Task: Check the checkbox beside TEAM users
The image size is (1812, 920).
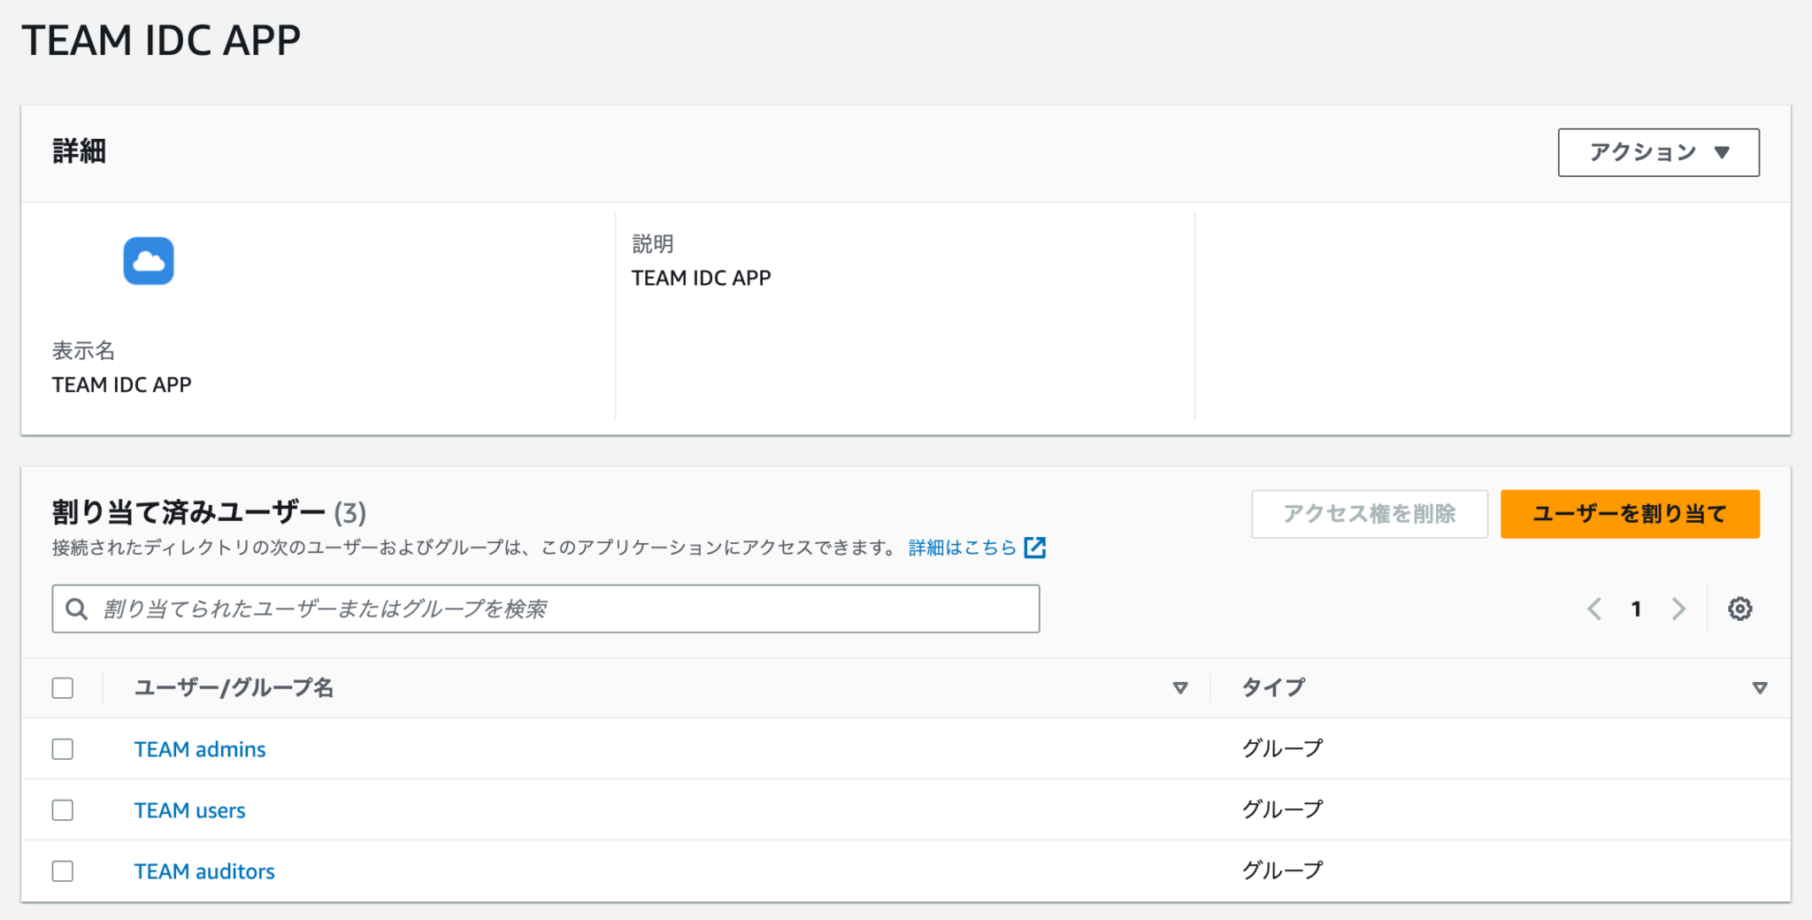Action: (x=62, y=810)
